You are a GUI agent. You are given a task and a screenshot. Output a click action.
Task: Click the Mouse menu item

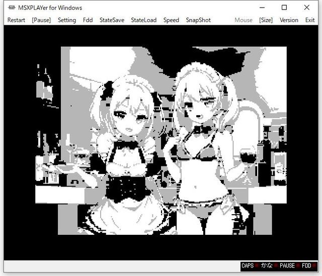(244, 20)
